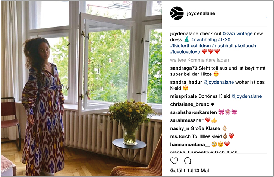This screenshot has width=274, height=177.
Task: View the sandraga73 commenter profile
Action: click(x=184, y=68)
